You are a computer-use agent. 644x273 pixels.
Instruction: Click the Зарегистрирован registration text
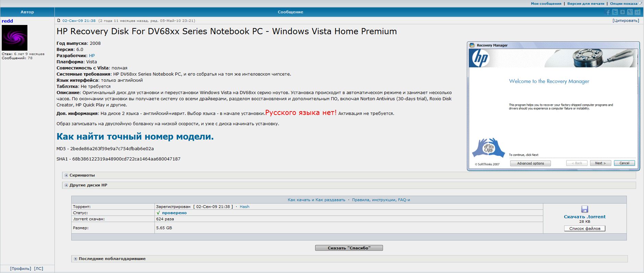pyautogui.click(x=173, y=207)
